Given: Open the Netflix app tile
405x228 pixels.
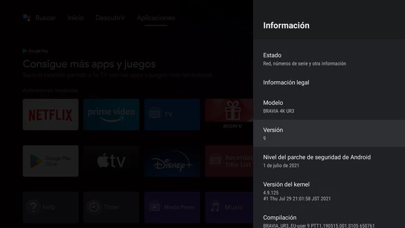Looking at the screenshot, I should click(50, 115).
